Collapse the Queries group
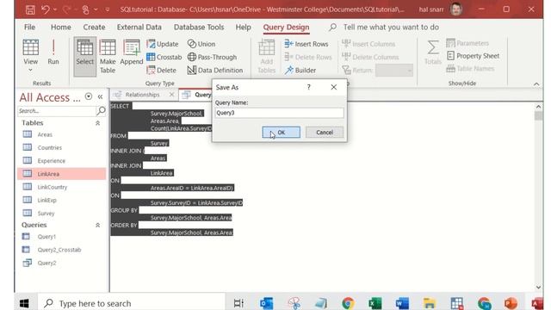This screenshot has width=551, height=310. click(97, 225)
